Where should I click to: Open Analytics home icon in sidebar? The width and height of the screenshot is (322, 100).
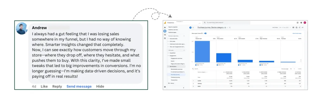165,27
